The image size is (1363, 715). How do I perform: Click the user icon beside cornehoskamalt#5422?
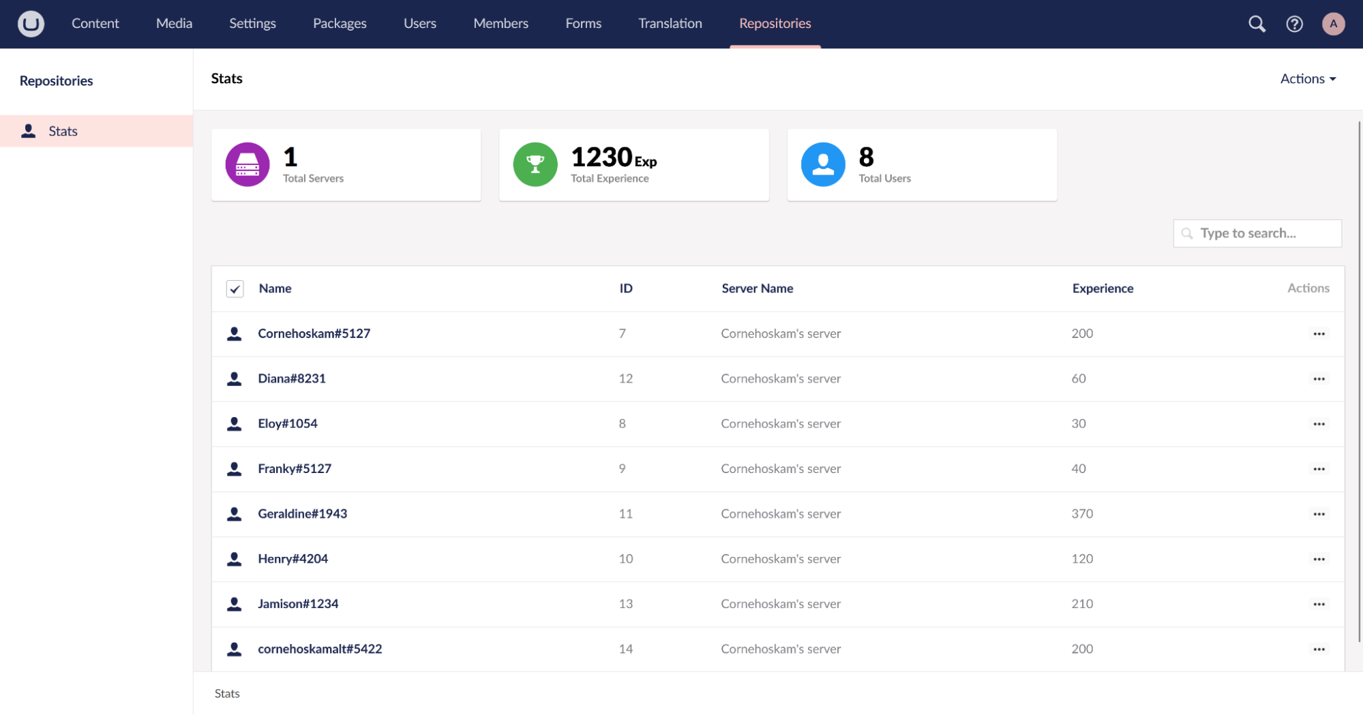click(x=234, y=648)
